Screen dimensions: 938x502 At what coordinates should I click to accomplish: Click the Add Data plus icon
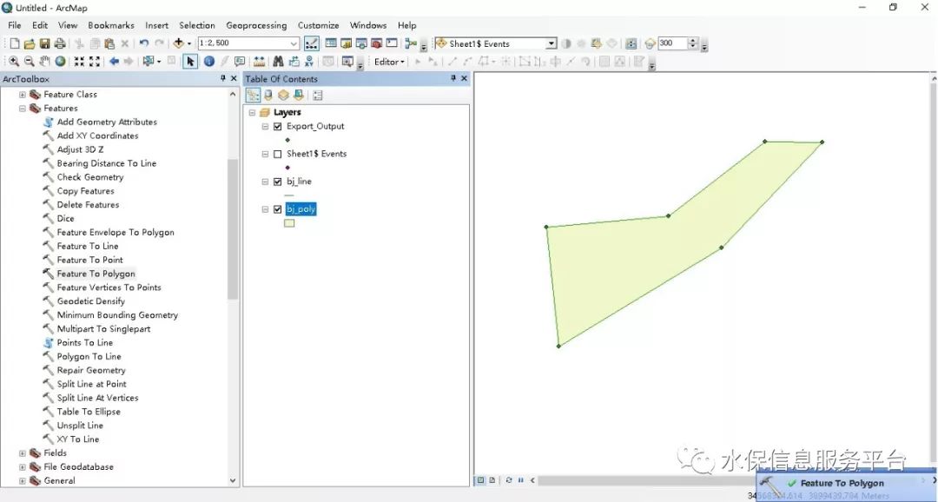pos(178,43)
